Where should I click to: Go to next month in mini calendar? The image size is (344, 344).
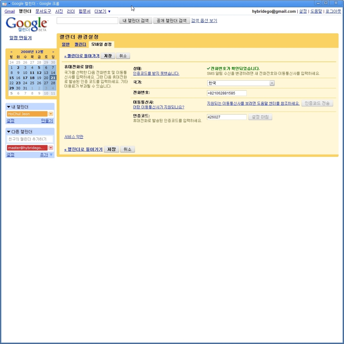tap(53, 52)
